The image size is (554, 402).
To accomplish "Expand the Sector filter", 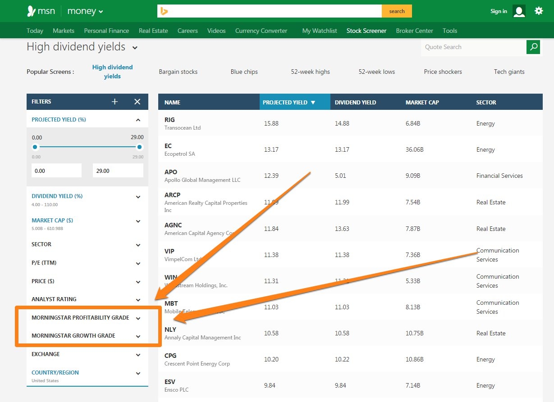I will point(138,245).
